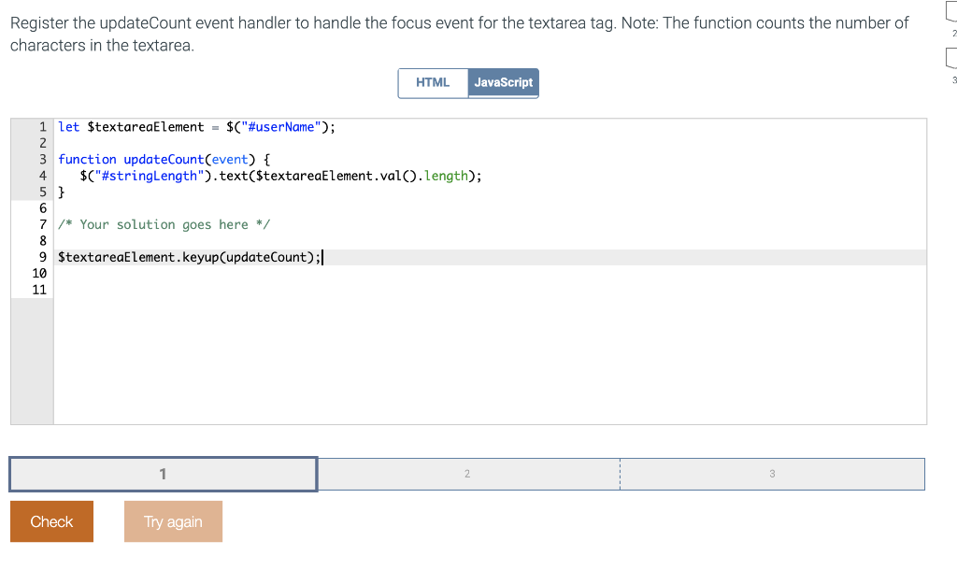Place cursor at the end of line 5

[65, 192]
